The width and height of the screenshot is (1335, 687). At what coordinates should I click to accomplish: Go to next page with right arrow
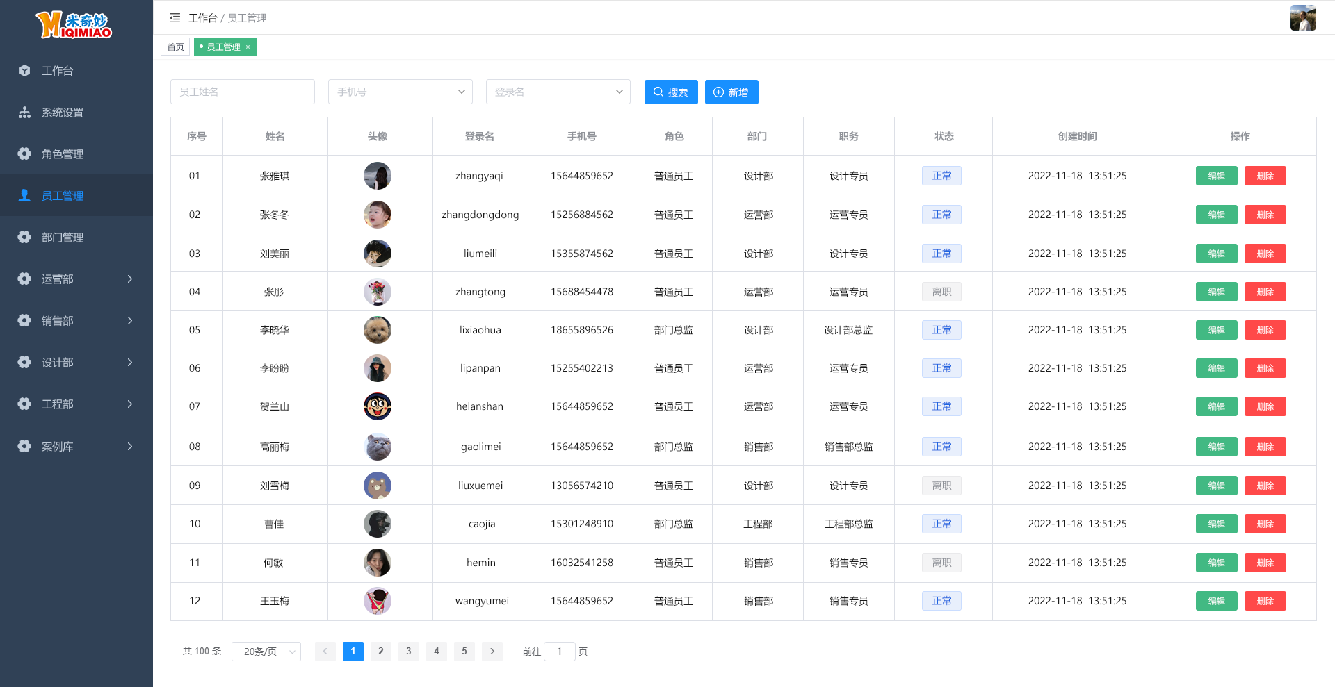point(492,652)
